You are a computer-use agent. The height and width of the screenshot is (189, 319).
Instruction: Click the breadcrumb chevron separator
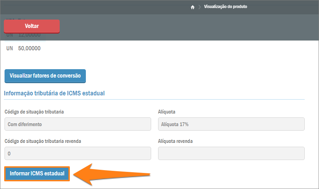[200, 7]
